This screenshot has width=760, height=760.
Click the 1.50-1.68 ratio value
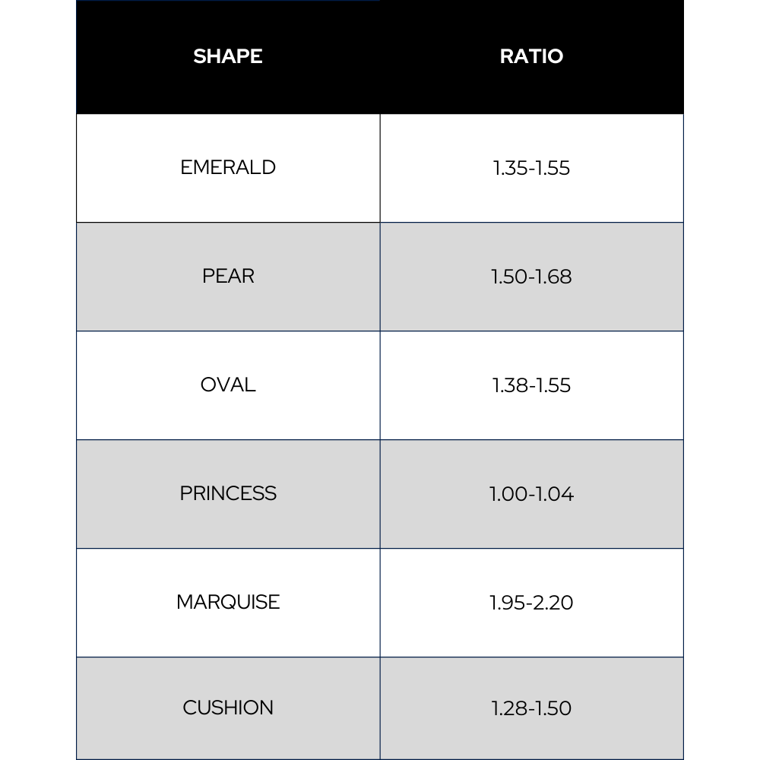[x=531, y=277]
